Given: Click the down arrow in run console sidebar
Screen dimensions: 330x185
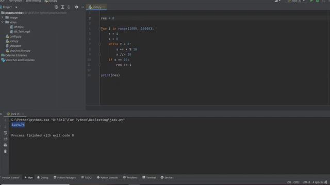Looking at the screenshot, I should pos(5,126).
